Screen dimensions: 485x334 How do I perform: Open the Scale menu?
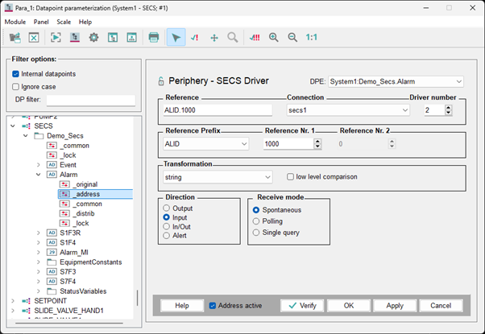(63, 22)
